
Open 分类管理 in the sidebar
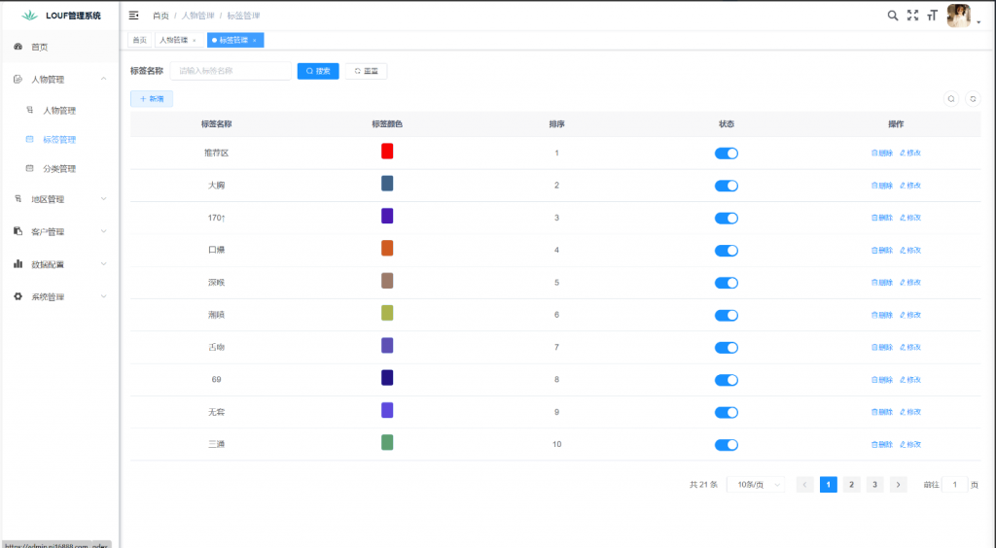pos(58,169)
